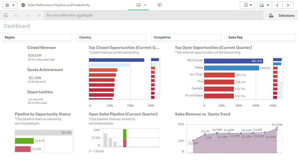Click the 15.36M data point label

[x=193, y=144]
